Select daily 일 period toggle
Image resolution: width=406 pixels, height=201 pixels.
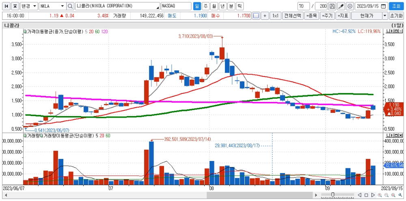coord(197,6)
